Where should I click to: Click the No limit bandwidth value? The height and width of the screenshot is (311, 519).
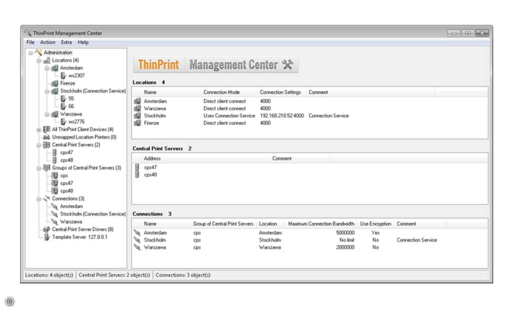click(x=347, y=240)
